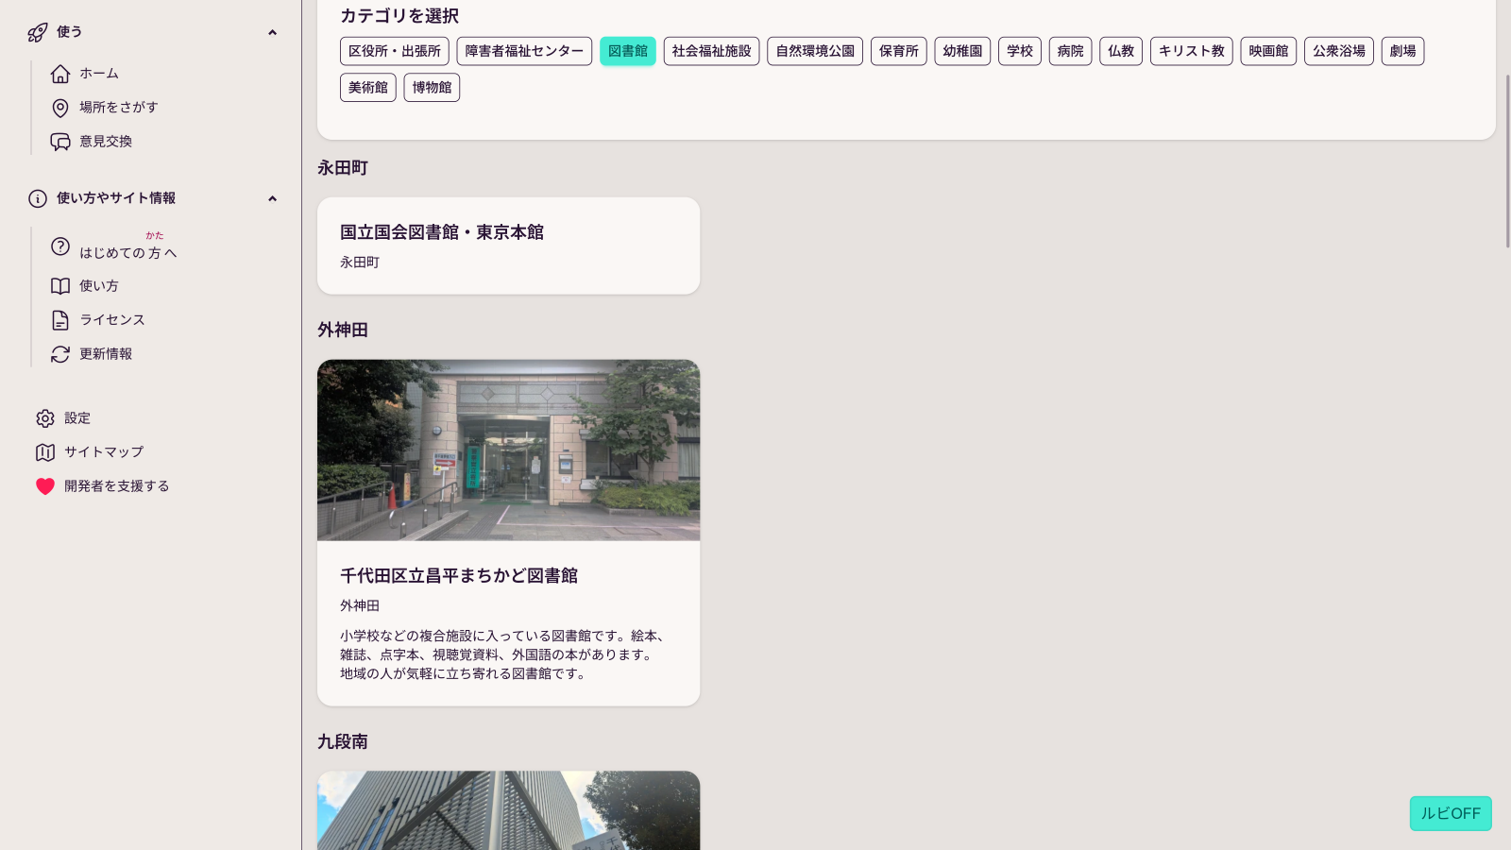The height and width of the screenshot is (850, 1511).
Task: Click the 九段南 area heading
Action: 343,742
